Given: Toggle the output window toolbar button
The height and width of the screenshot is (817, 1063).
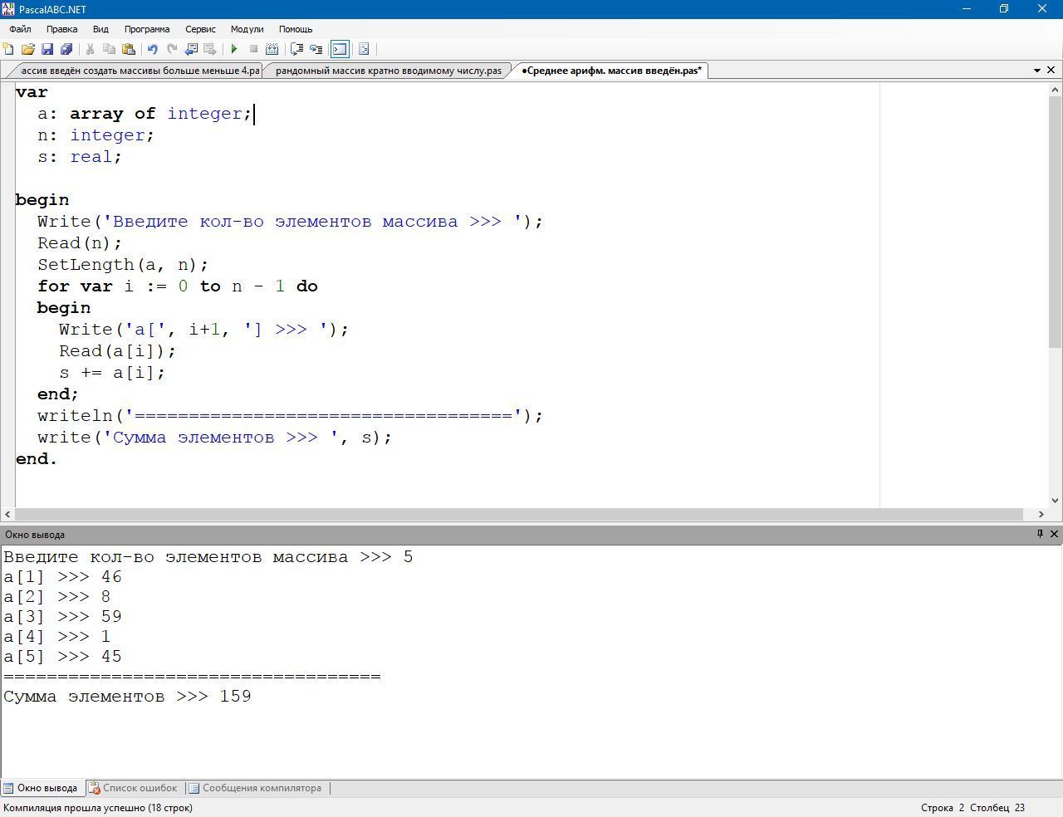Looking at the screenshot, I should click(x=340, y=49).
